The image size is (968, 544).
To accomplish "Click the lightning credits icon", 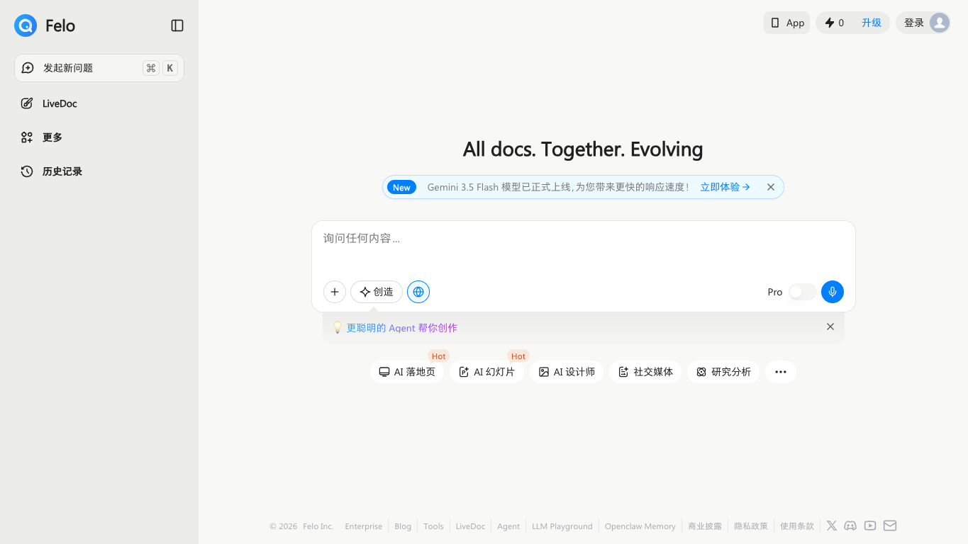I will tap(830, 23).
